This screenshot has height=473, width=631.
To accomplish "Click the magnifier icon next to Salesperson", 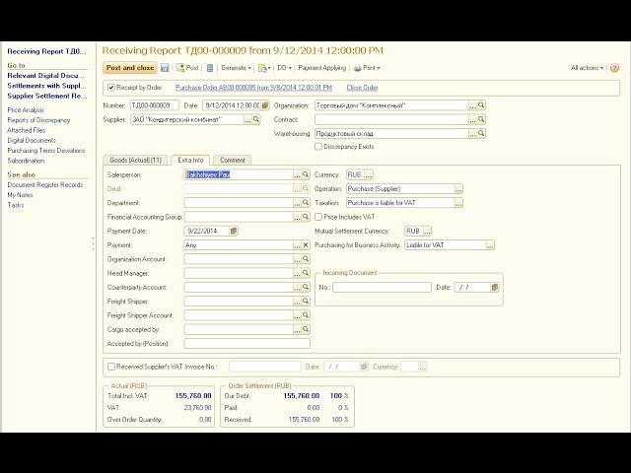I will (x=306, y=173).
